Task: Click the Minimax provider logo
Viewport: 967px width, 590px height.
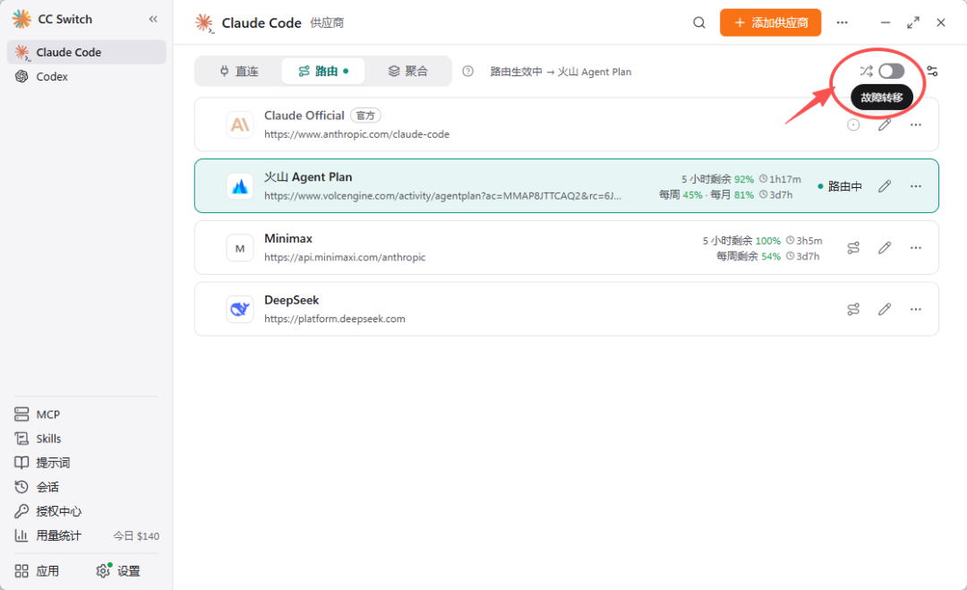Action: click(x=240, y=248)
